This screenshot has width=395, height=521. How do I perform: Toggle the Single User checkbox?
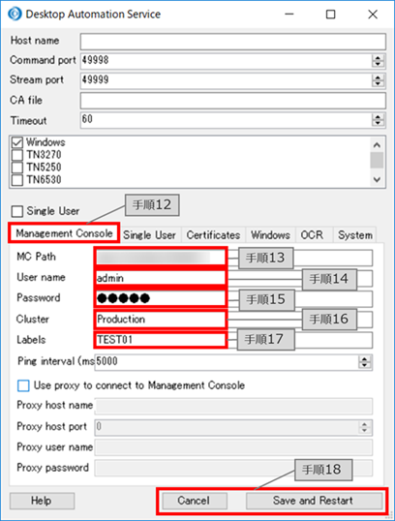tap(17, 211)
